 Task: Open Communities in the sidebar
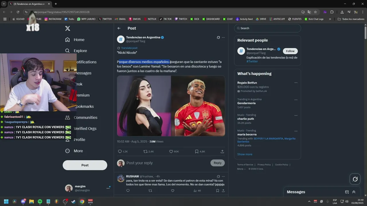point(81,117)
